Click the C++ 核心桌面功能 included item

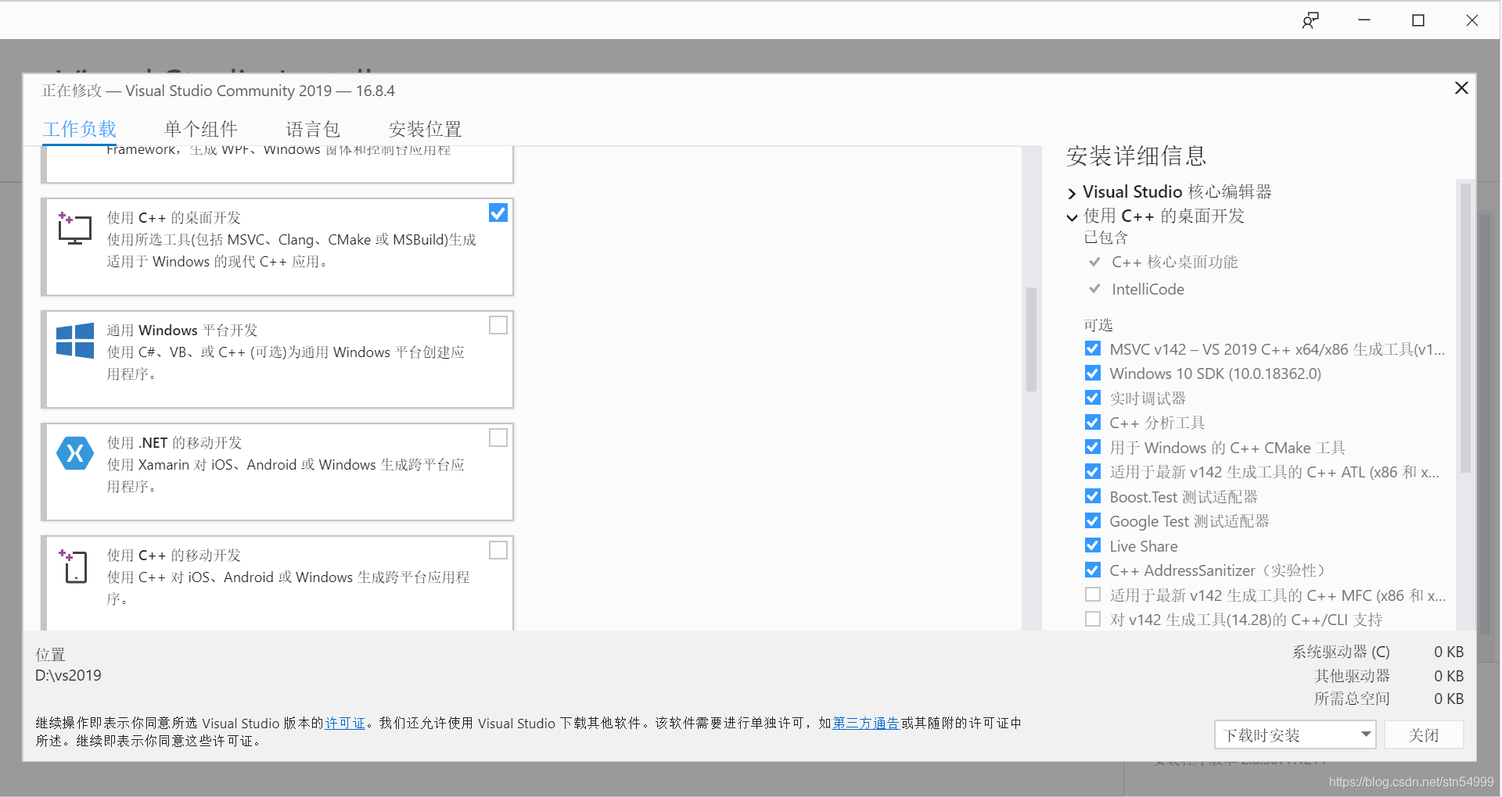[x=1174, y=262]
